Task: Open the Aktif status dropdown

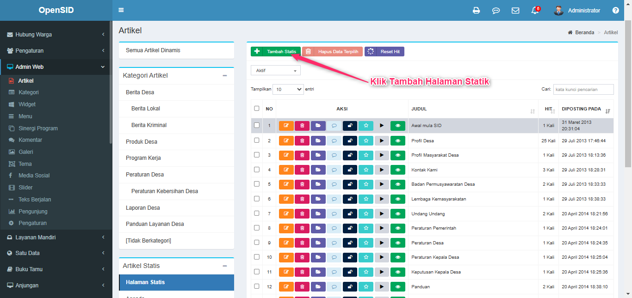Action: (276, 70)
